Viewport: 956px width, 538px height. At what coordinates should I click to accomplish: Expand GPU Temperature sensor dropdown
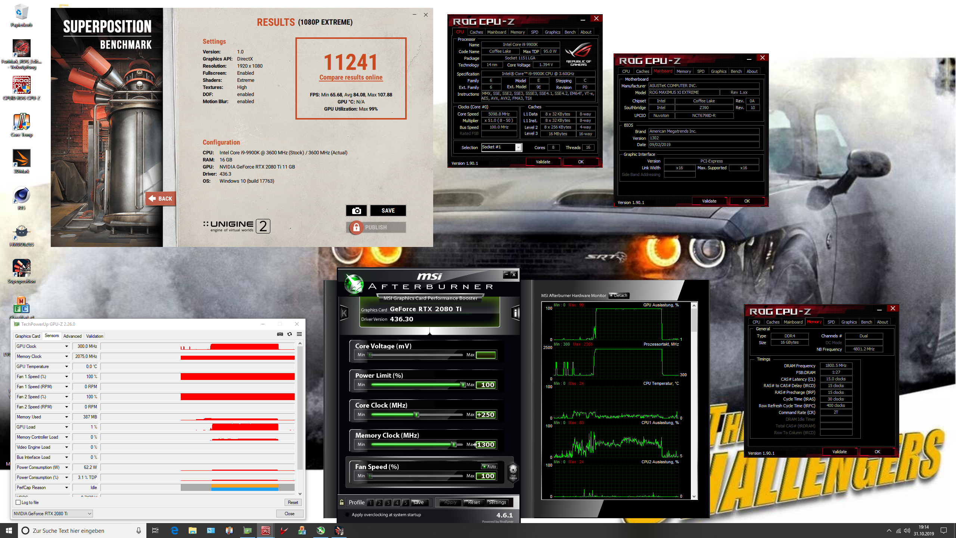66,367
